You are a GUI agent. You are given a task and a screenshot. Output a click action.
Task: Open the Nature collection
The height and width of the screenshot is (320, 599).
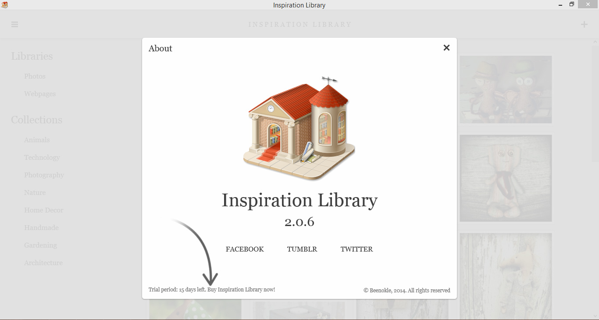click(35, 193)
